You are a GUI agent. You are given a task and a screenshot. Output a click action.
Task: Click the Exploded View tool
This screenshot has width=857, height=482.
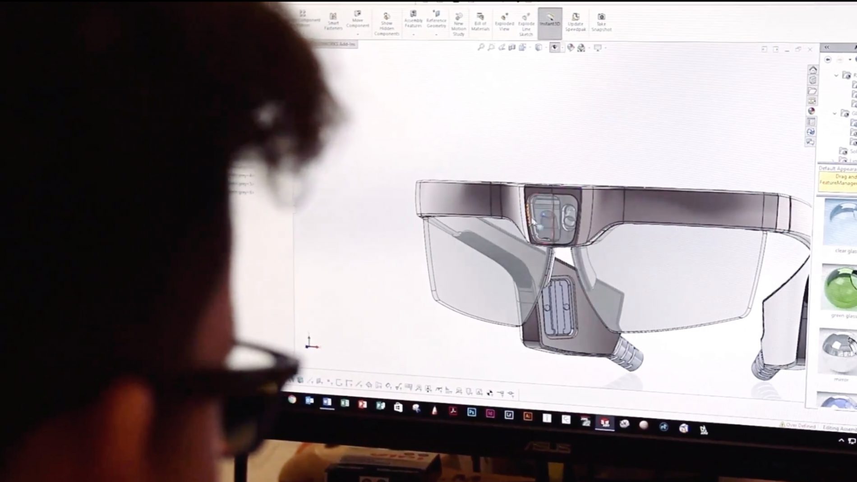pos(504,23)
